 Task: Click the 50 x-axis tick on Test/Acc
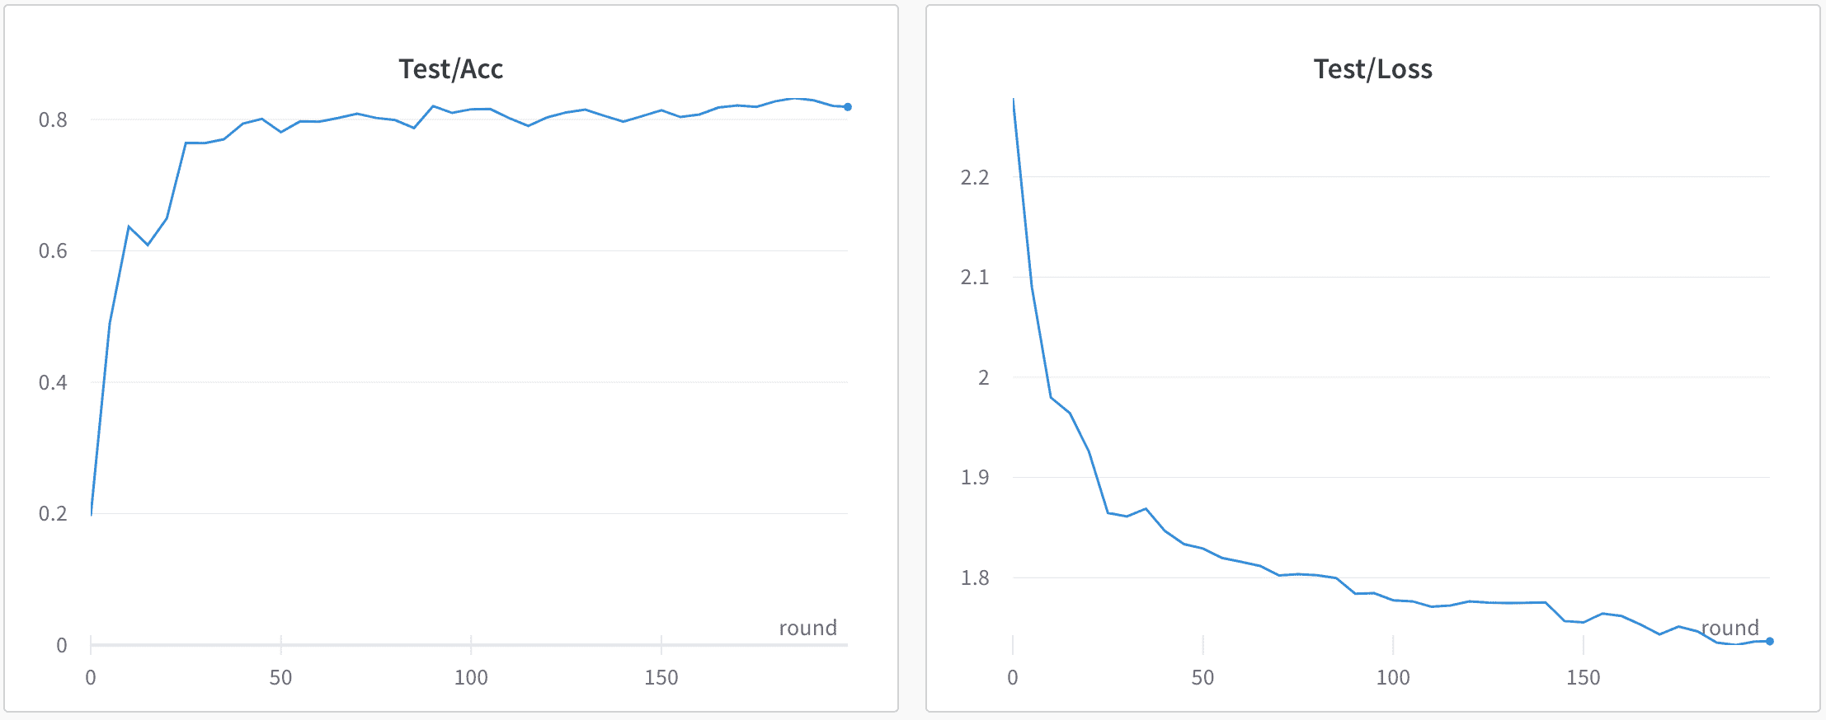tap(280, 678)
